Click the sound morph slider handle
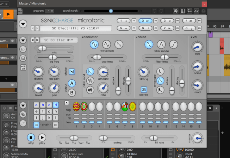The height and width of the screenshot is (158, 230). click(x=111, y=11)
